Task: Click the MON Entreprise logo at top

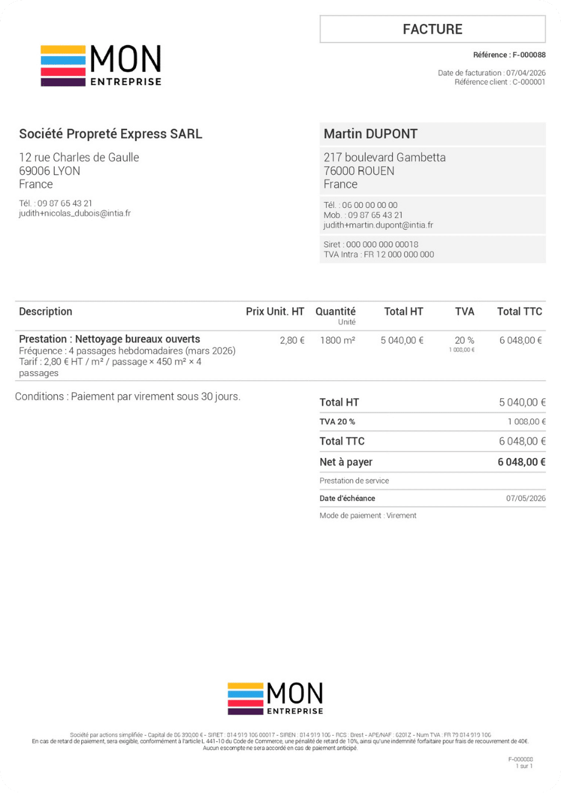Action: coord(101,66)
